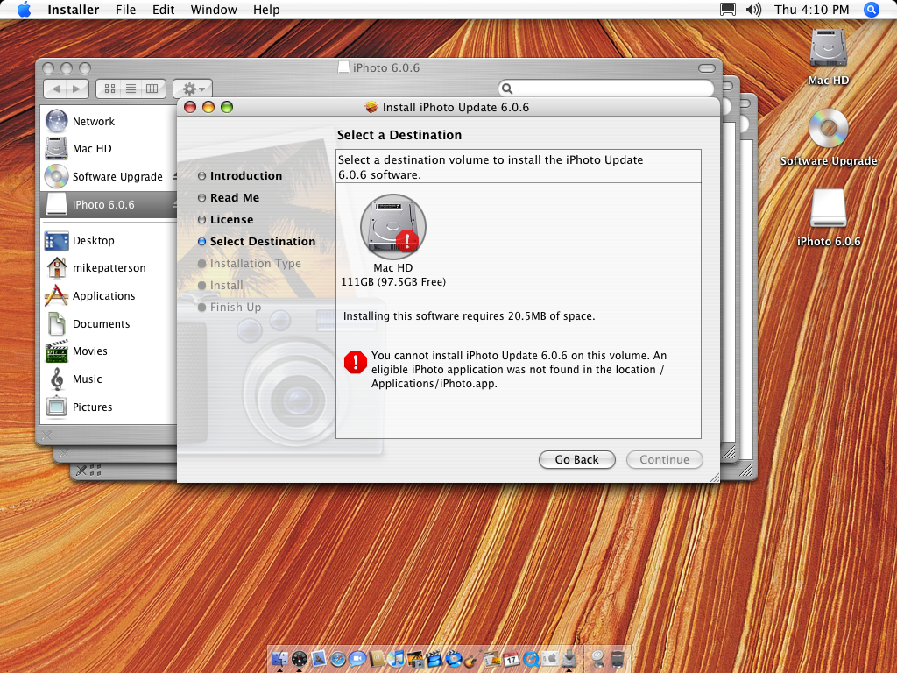Launch iTunes from the Dock

pyautogui.click(x=396, y=659)
